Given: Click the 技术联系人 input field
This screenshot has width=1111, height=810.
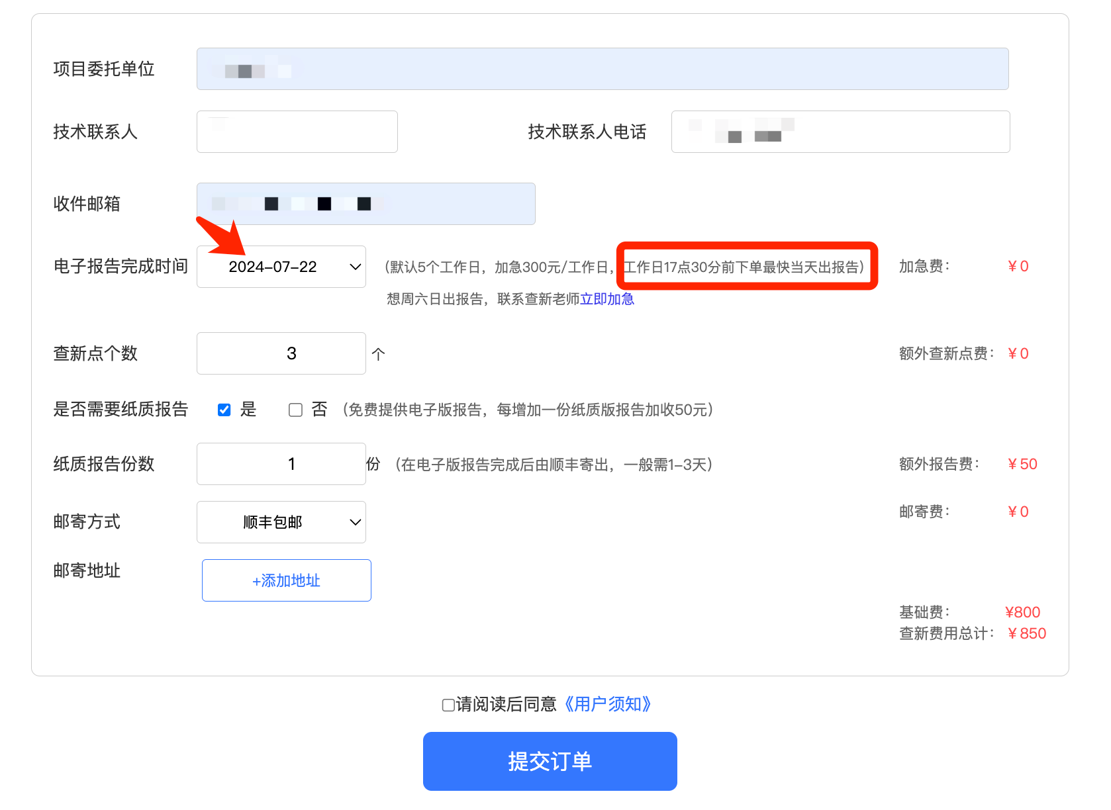Looking at the screenshot, I should point(297,132).
